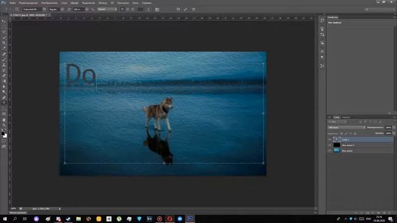Select the Magic Wand tool
The height and width of the screenshot is (223, 397).
click(x=4, y=38)
